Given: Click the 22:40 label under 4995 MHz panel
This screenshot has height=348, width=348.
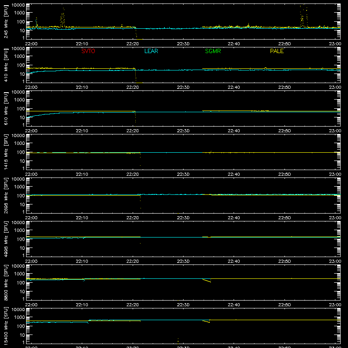Looking at the screenshot, I should pyautogui.click(x=234, y=261).
